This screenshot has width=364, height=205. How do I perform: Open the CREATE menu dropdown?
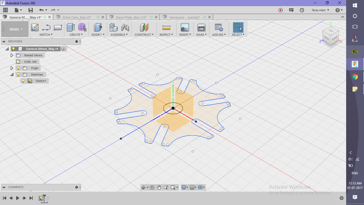pos(76,35)
